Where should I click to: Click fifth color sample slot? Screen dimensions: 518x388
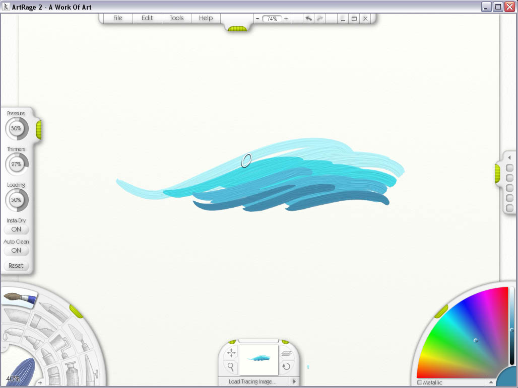510,208
